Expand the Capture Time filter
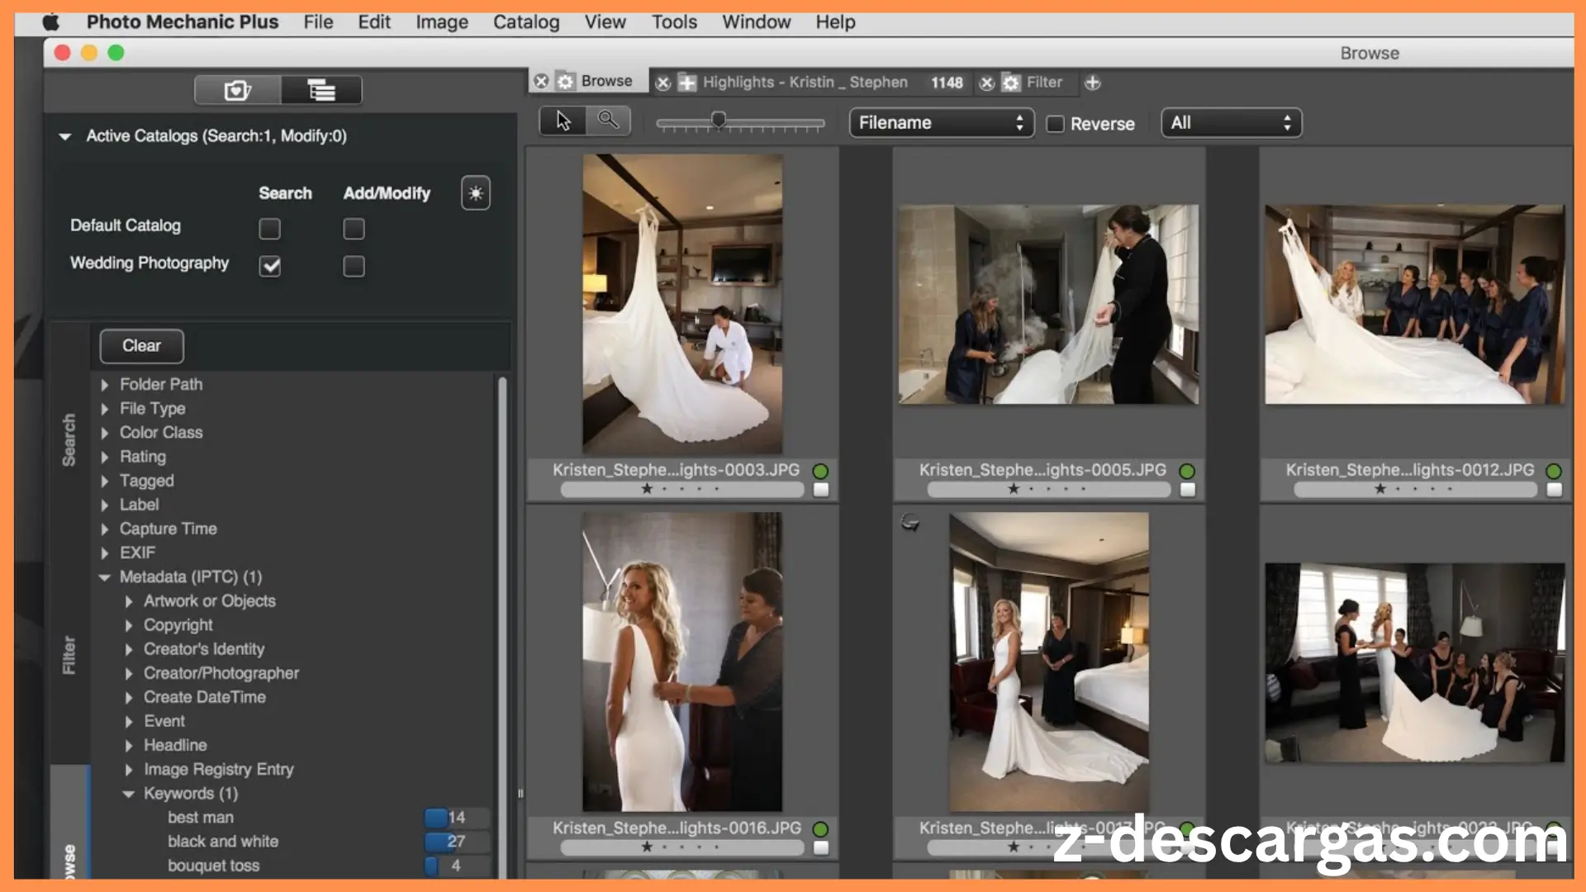The width and height of the screenshot is (1586, 892). (x=105, y=529)
